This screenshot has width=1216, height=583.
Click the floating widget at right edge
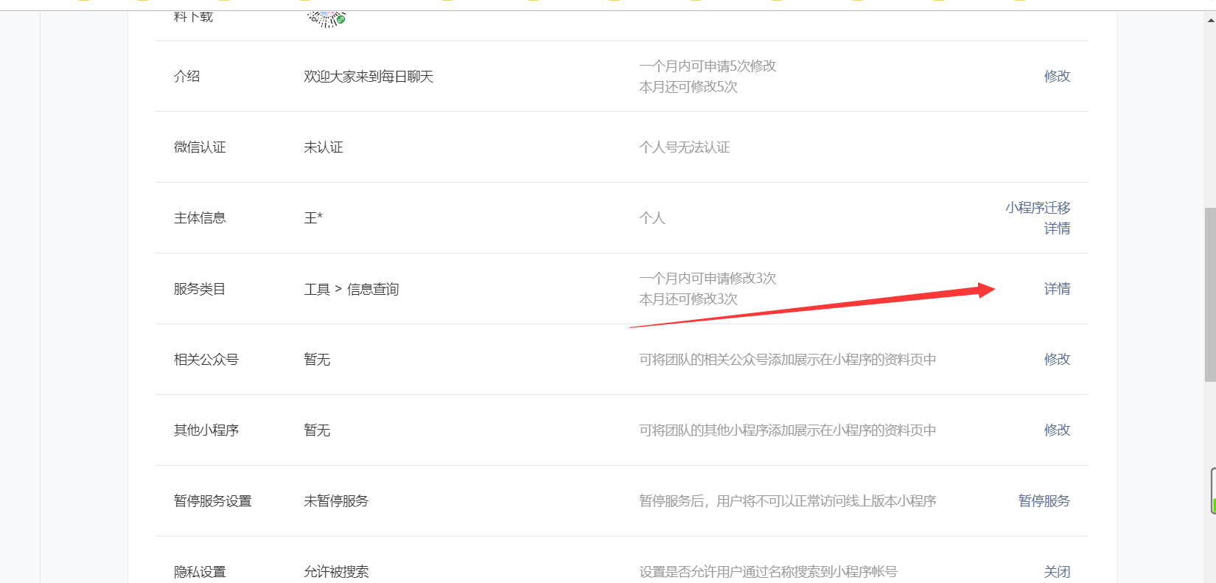click(x=1212, y=491)
